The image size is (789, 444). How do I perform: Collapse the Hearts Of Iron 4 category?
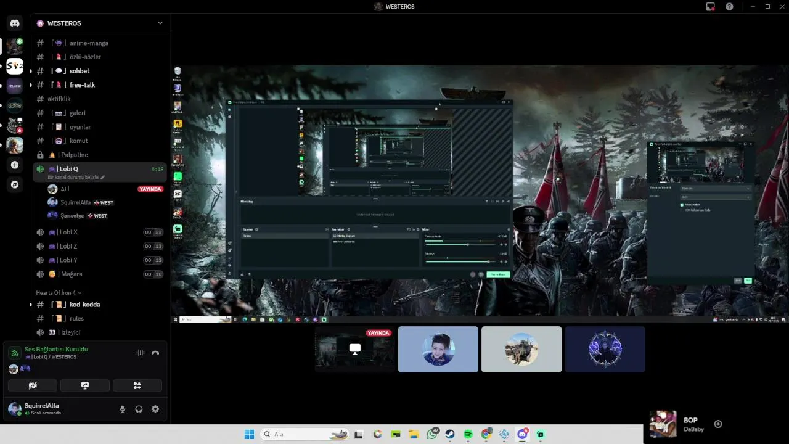[x=59, y=293]
